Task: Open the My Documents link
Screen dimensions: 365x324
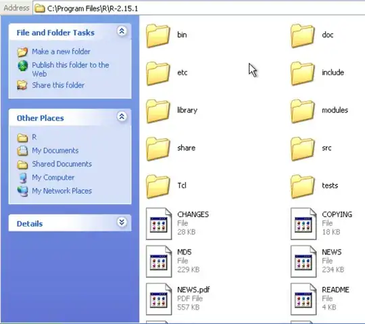Action: (x=55, y=151)
